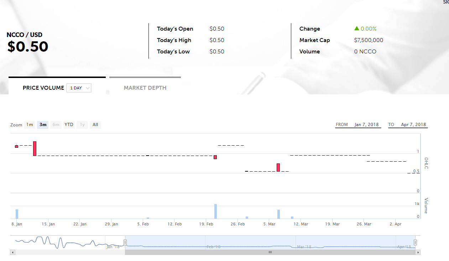The image size is (449, 261).
Task: Select the red candlestick near March 6
Action: [278, 167]
